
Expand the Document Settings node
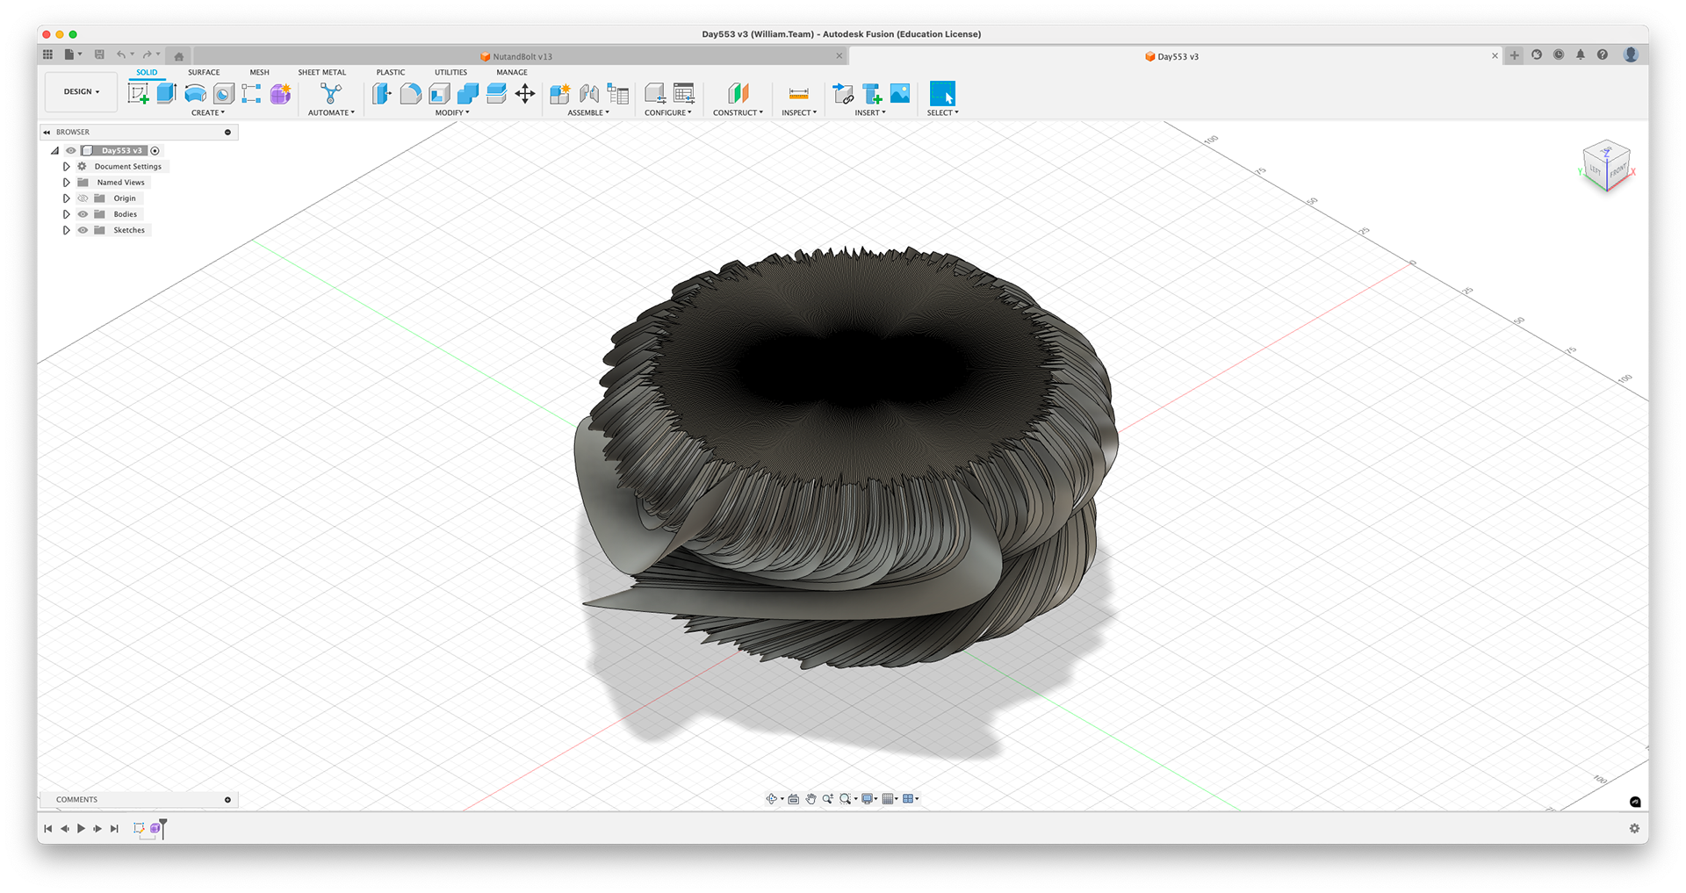[x=66, y=167]
